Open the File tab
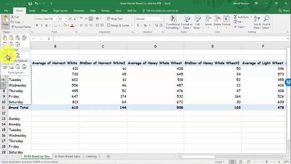291x164 pixels. [6, 11]
